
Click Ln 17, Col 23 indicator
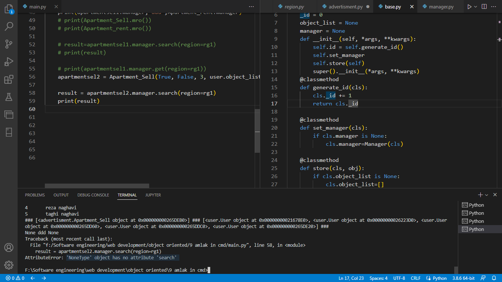(x=351, y=278)
